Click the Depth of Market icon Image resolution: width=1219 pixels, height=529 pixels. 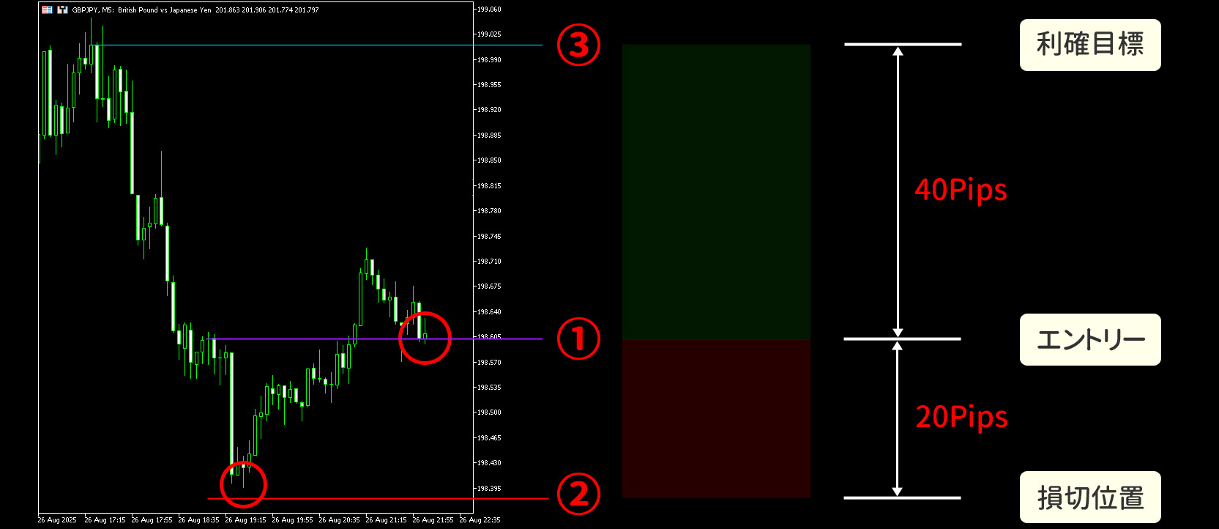click(62, 10)
